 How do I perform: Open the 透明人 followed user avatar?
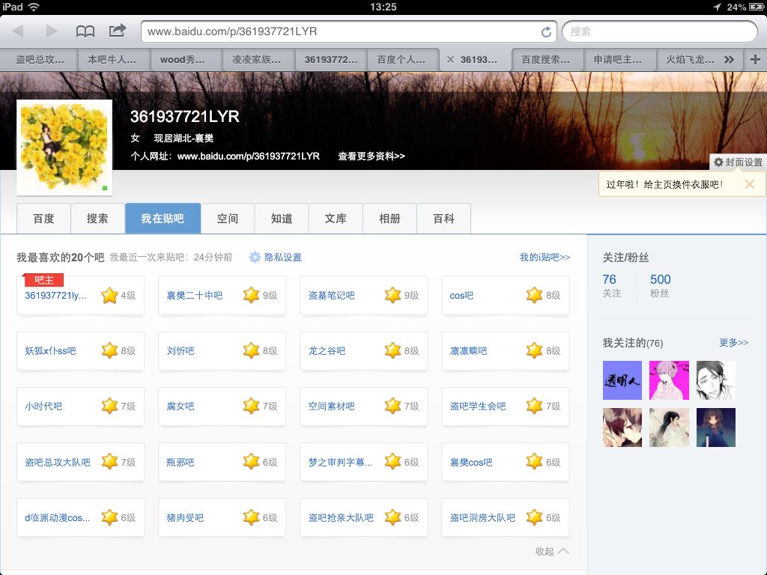[622, 380]
